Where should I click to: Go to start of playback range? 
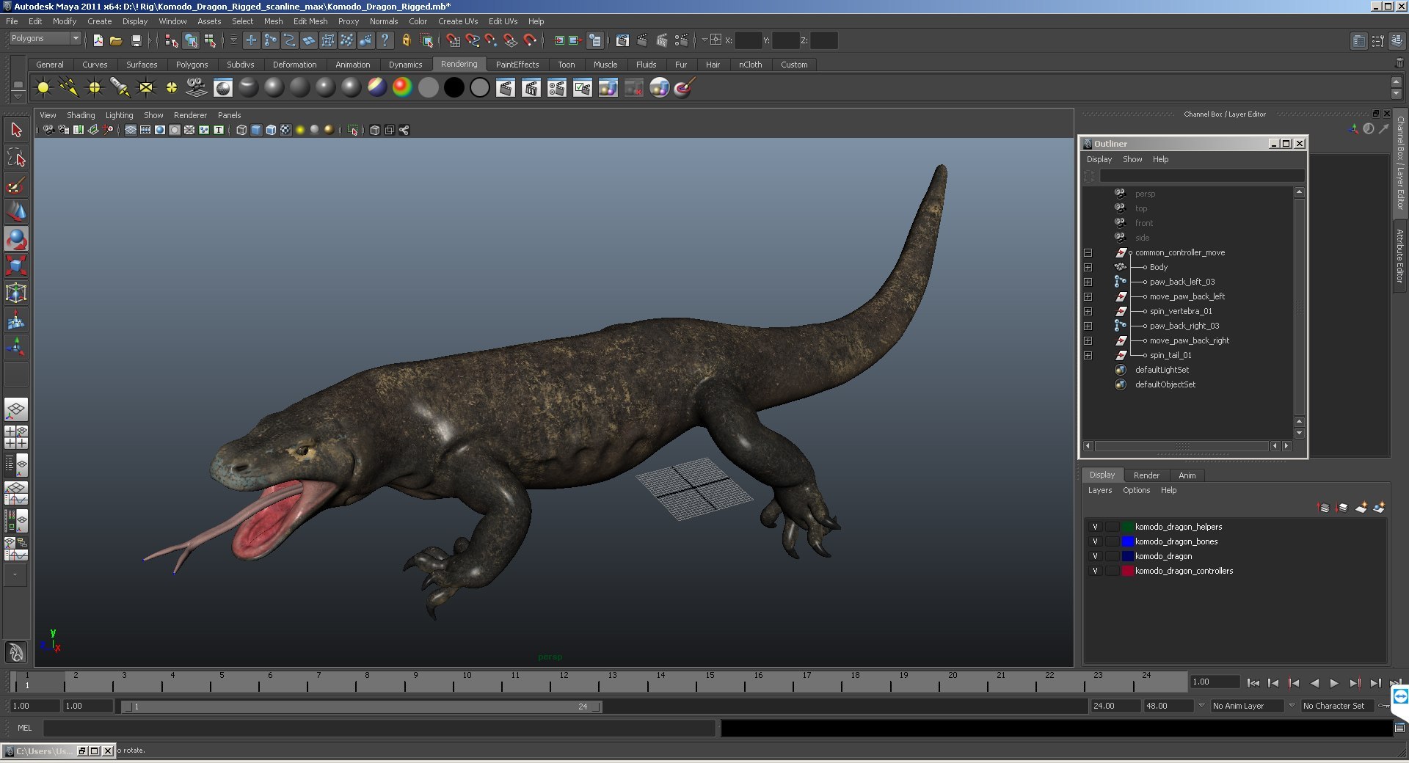tap(1253, 683)
